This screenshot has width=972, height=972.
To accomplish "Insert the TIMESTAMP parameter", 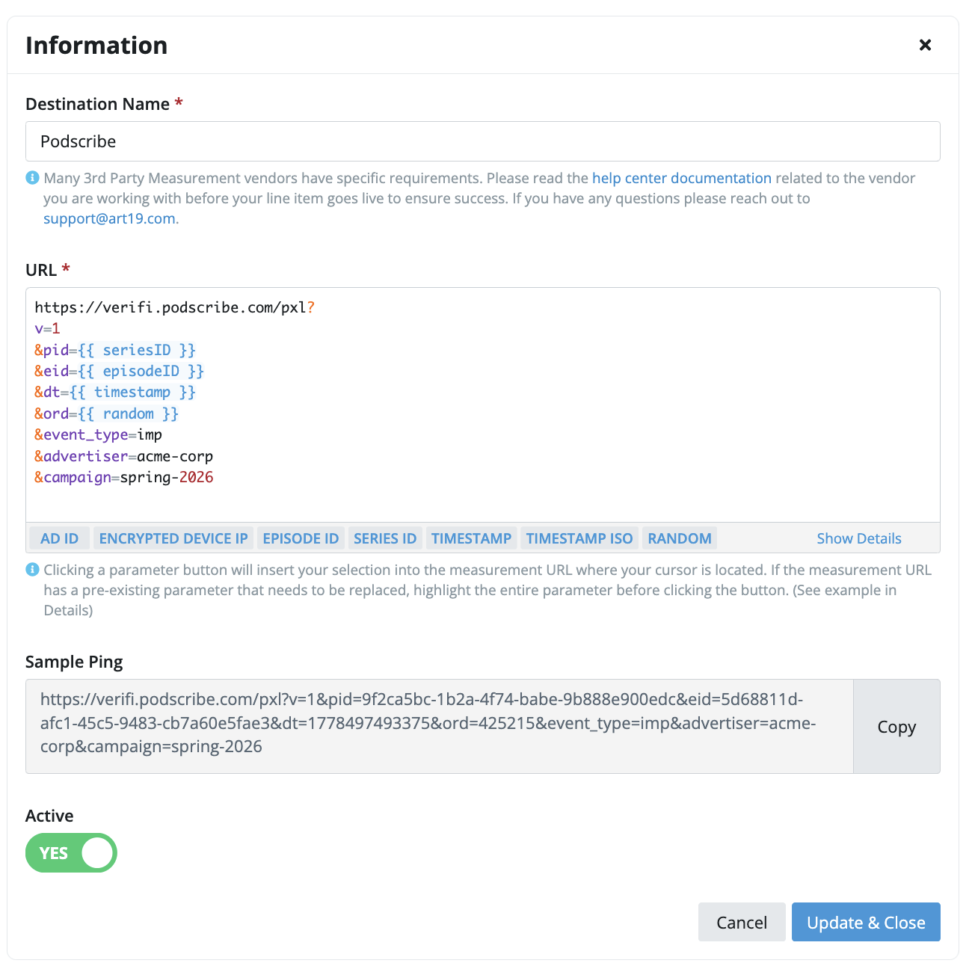I will [x=471, y=538].
